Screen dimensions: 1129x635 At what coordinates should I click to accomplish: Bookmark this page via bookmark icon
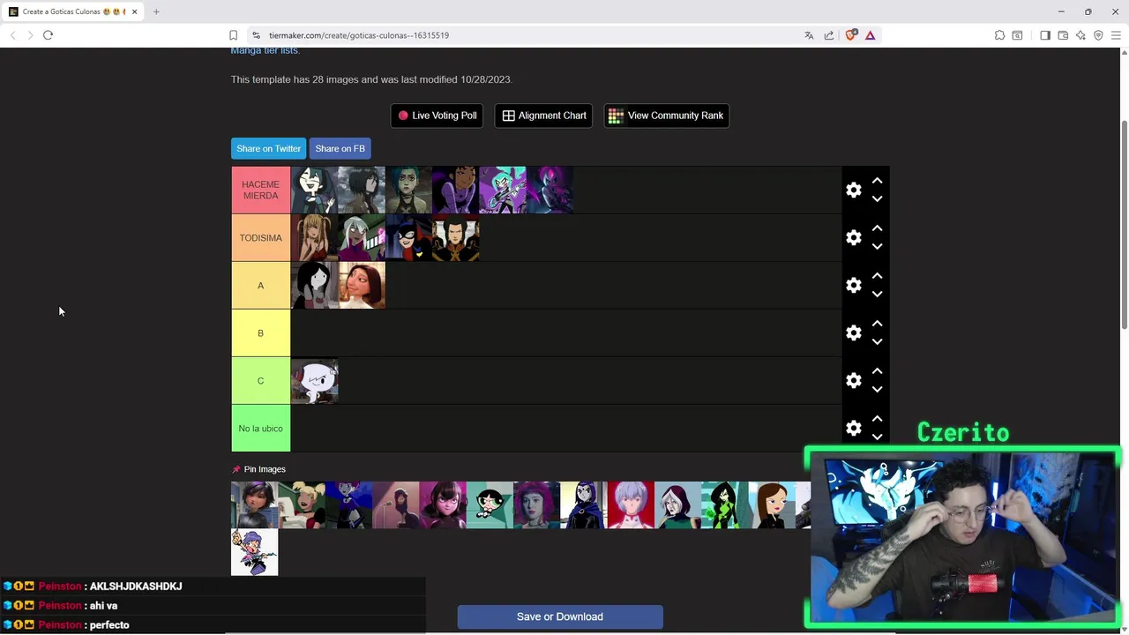pyautogui.click(x=233, y=35)
